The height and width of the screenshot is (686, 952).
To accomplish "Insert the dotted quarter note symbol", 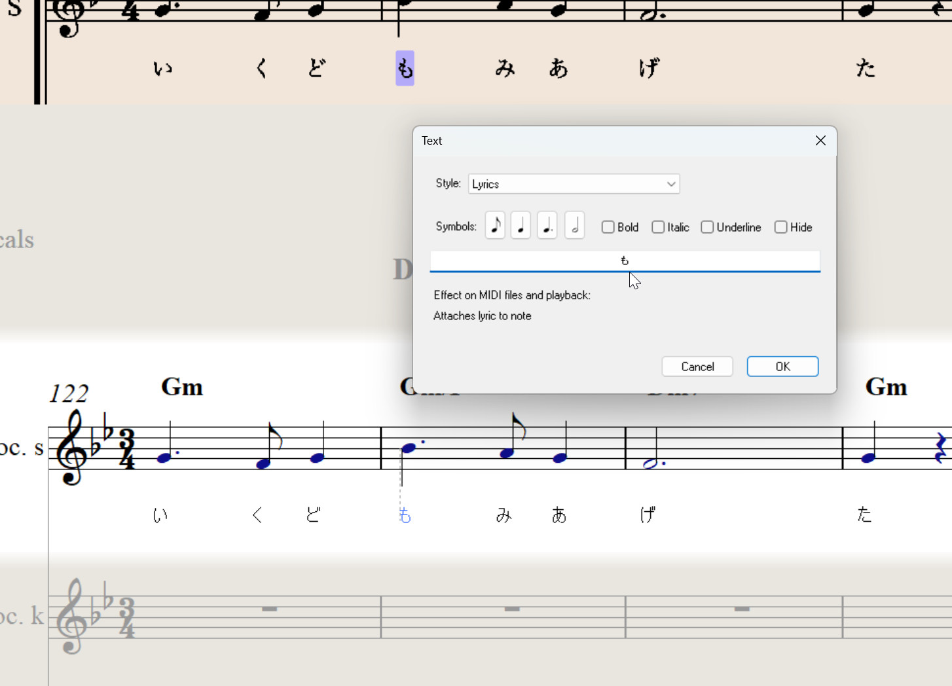I will pos(547,226).
